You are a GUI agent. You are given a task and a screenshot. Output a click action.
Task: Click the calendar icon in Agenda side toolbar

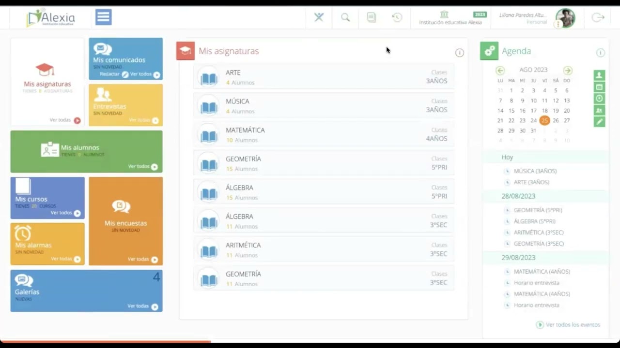[x=599, y=87]
